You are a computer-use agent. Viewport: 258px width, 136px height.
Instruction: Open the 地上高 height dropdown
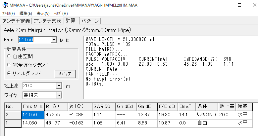pyautogui.click(x=59, y=86)
